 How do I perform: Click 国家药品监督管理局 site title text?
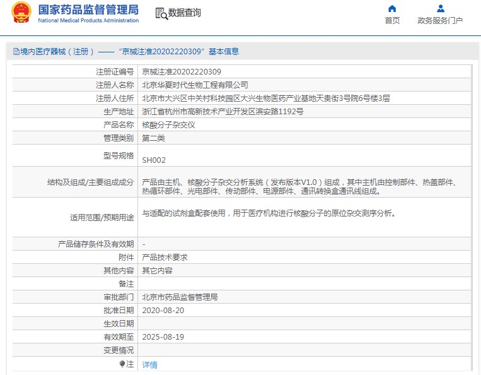(x=88, y=9)
